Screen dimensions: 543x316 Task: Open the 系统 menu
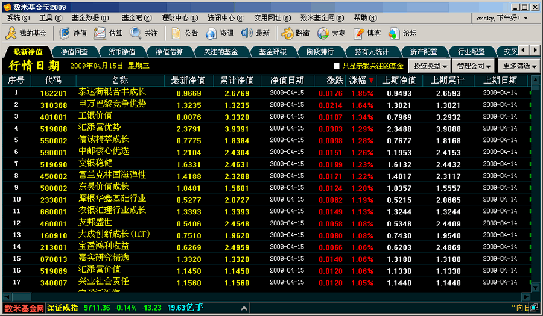click(x=18, y=18)
